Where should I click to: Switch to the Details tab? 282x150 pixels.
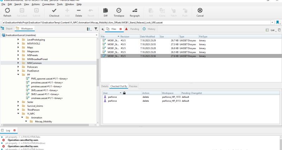pyautogui.click(x=105, y=86)
